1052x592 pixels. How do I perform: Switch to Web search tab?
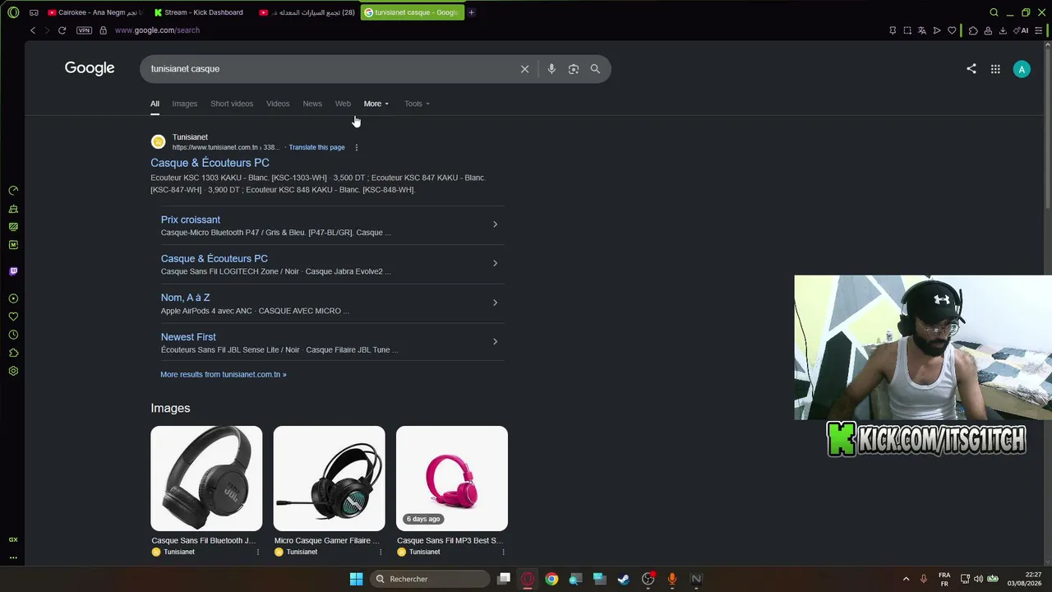[343, 104]
